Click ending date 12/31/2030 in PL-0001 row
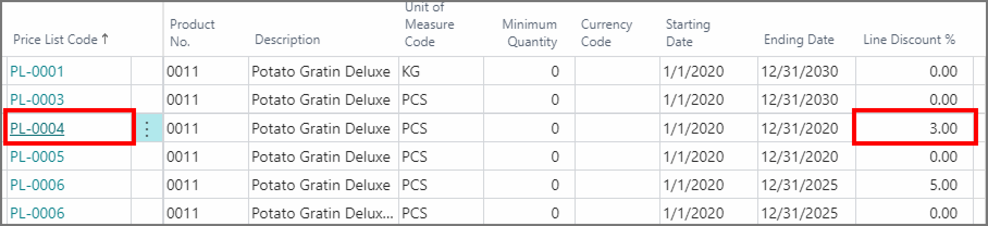Image resolution: width=988 pixels, height=226 pixels. click(799, 72)
